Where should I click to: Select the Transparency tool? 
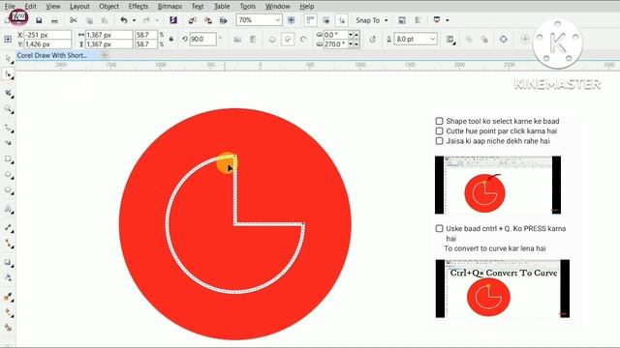[x=8, y=277]
